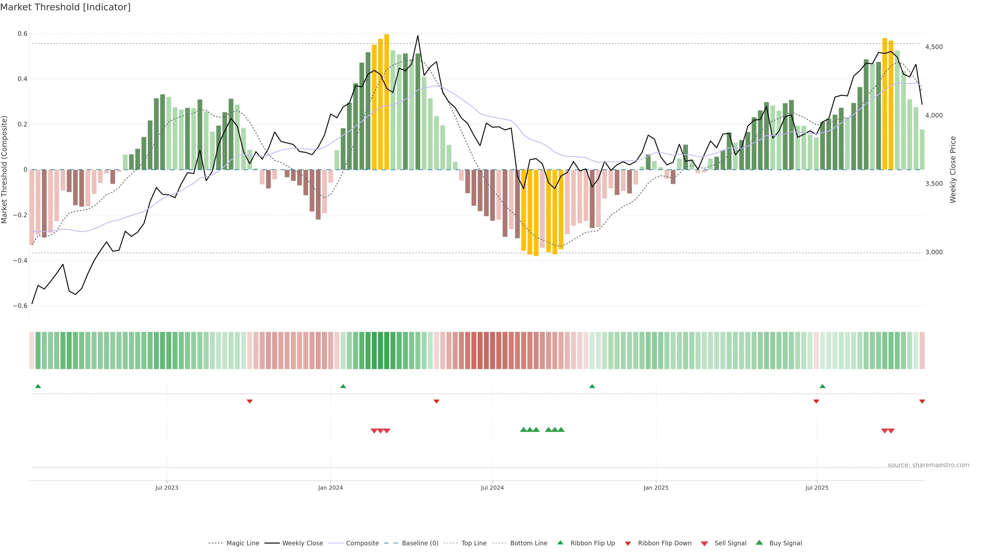Click the source: sharemaestro.com text
982x552 pixels.
(x=928, y=465)
